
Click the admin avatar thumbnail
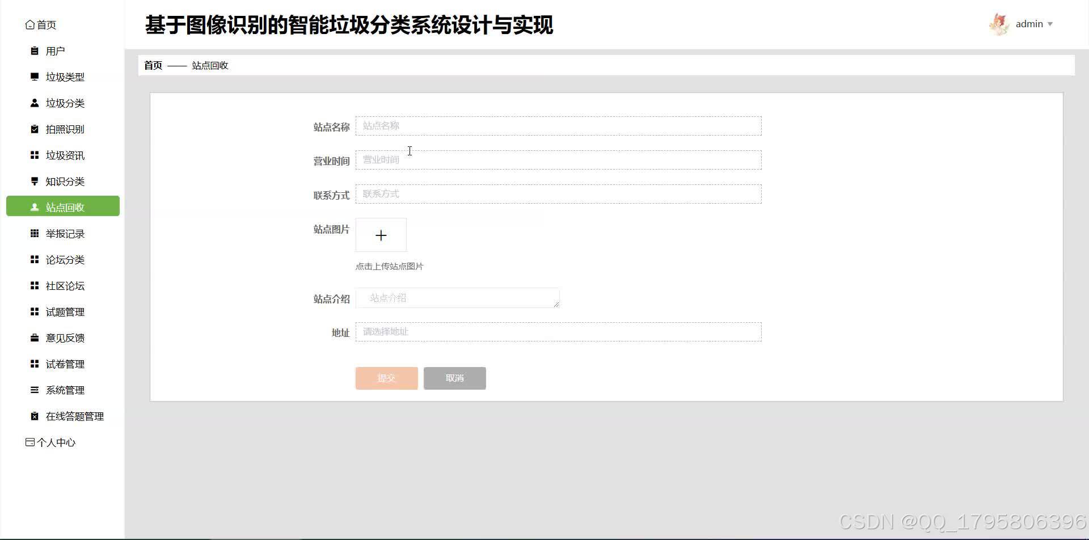coord(1000,24)
